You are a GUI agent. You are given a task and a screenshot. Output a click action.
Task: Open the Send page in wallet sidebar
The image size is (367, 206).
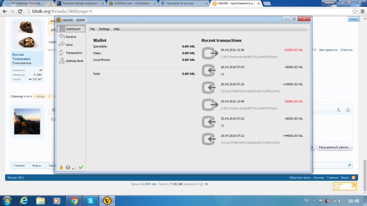pos(68,45)
